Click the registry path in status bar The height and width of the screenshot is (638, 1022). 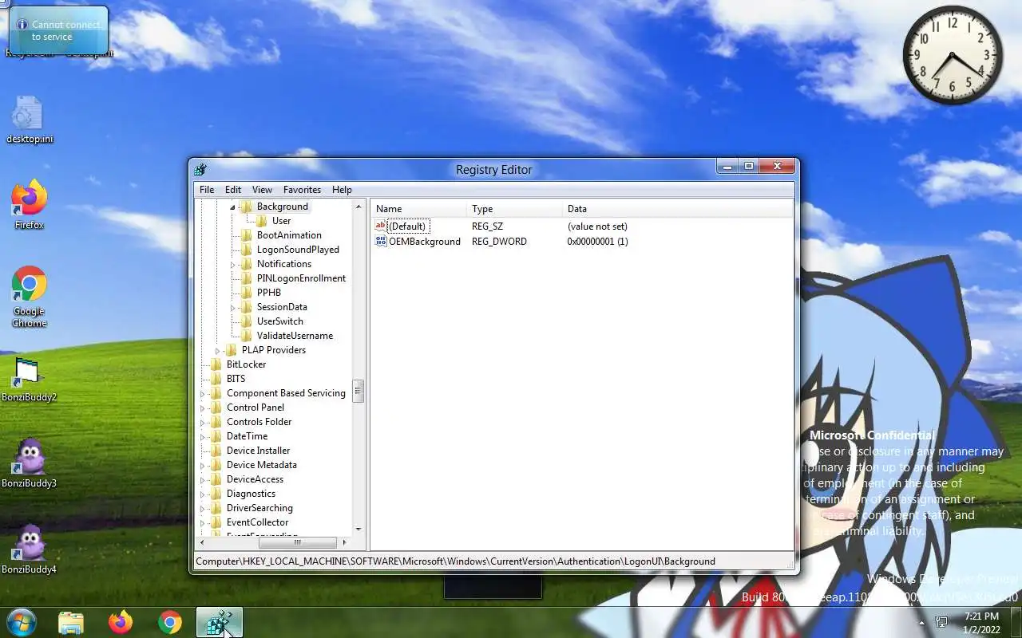tap(455, 561)
